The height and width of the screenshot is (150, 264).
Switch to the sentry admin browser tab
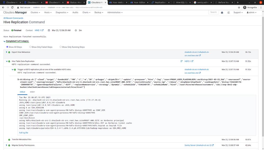pos(203,2)
